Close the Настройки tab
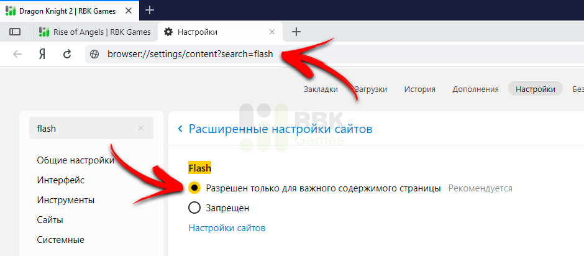The height and width of the screenshot is (256, 584). (271, 32)
